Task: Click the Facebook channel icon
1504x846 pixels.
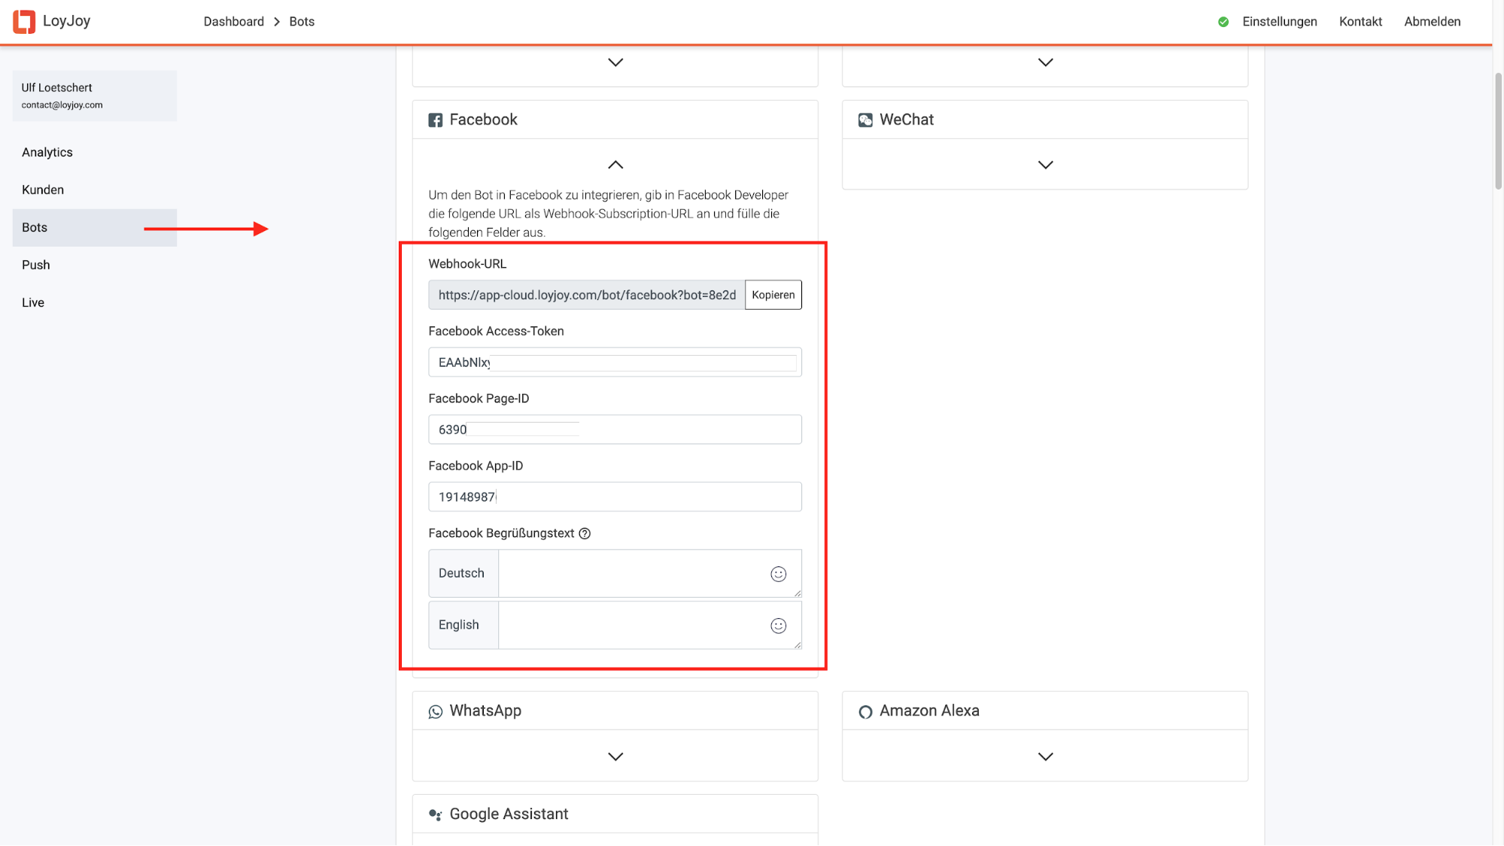Action: point(436,120)
